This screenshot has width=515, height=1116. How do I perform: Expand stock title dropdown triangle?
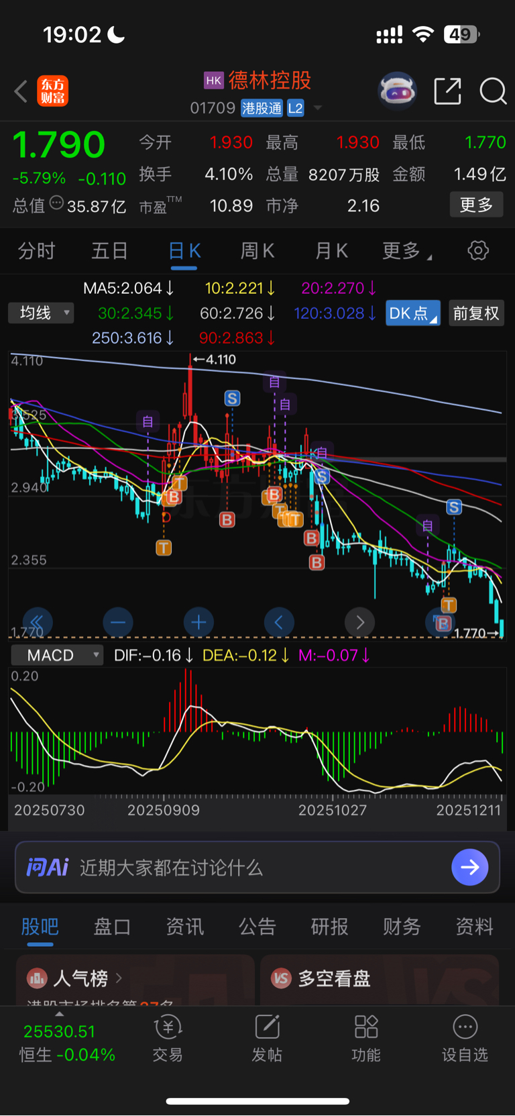pyautogui.click(x=318, y=108)
